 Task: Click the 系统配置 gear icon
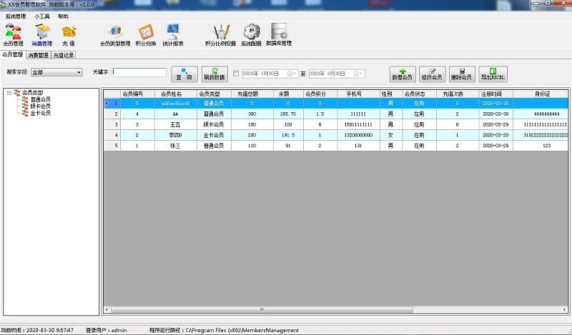point(251,34)
